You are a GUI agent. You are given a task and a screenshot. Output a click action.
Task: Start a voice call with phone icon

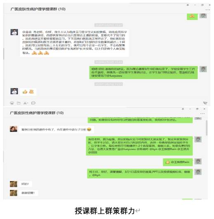tap(205, 103)
